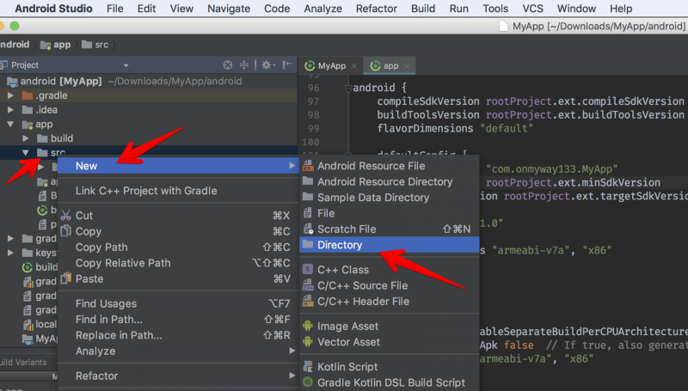
Task: Click the Kotlin Script icon
Action: [x=308, y=367]
